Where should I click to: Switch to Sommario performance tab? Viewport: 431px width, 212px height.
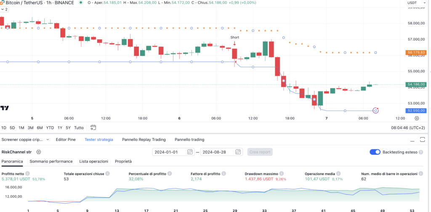pyautogui.click(x=51, y=162)
